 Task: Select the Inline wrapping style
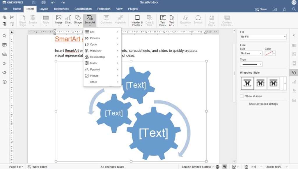point(247,83)
